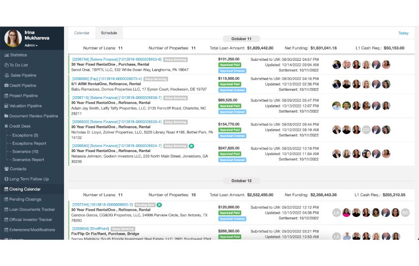Image resolution: width=419 pixels, height=266 pixels.
Task: Click the Pending Closings label in the sidebar
Action: point(25,199)
